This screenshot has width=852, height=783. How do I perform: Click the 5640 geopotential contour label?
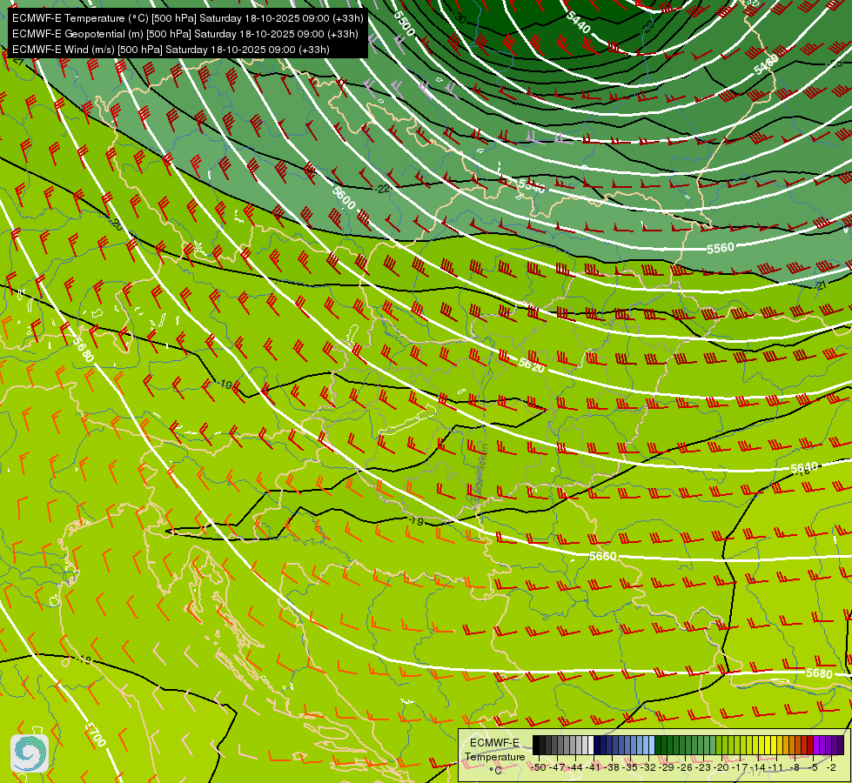click(803, 468)
